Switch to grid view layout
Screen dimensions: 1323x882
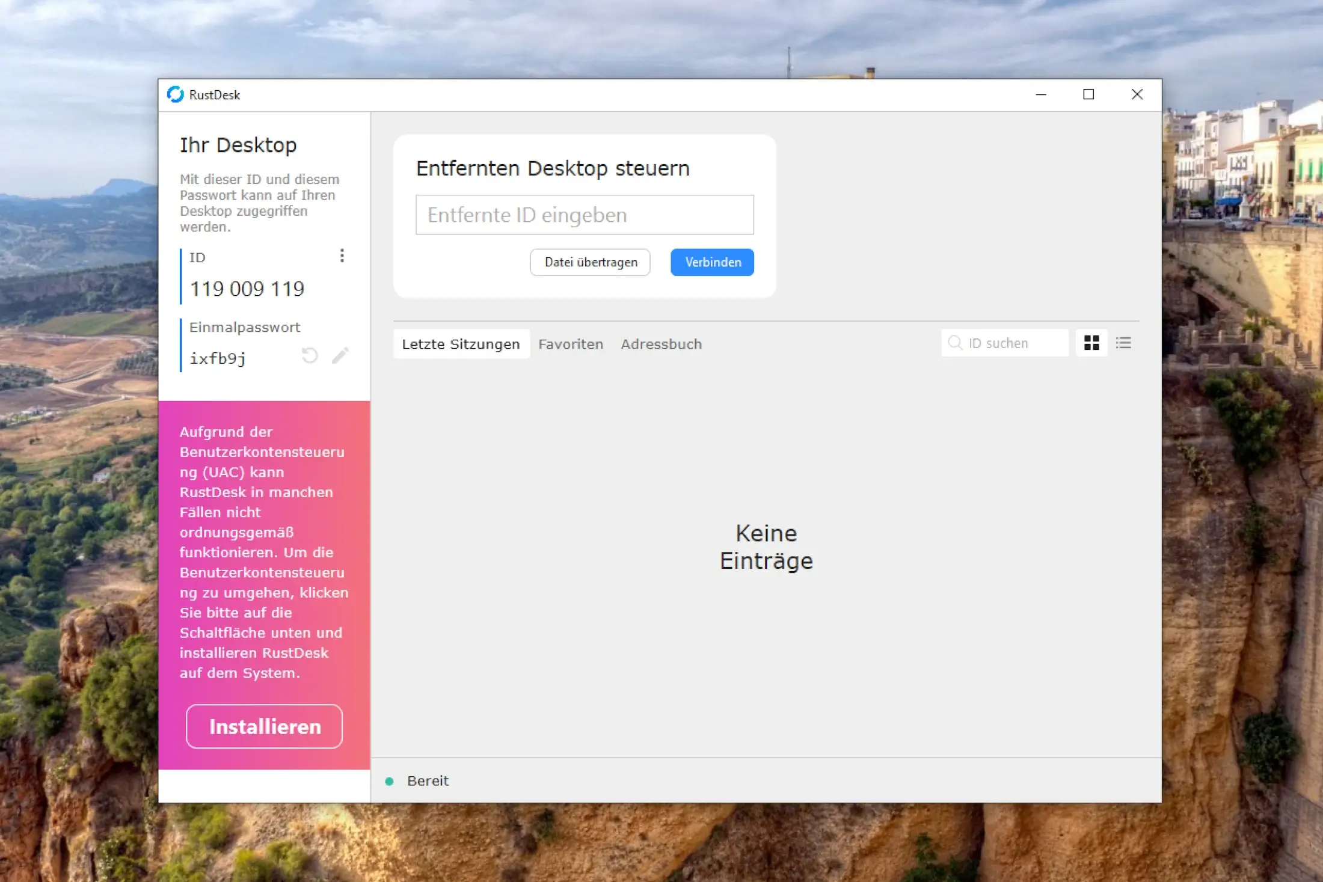(x=1091, y=343)
